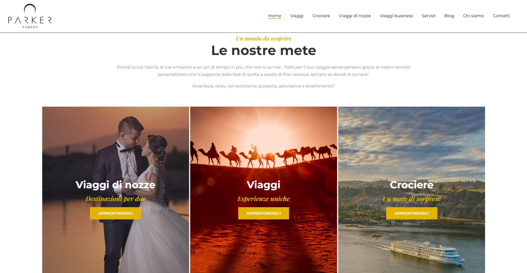Open the Crociere navigation link
This screenshot has width=527, height=273.
321,16
